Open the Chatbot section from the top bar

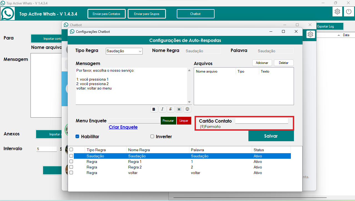coord(195,14)
